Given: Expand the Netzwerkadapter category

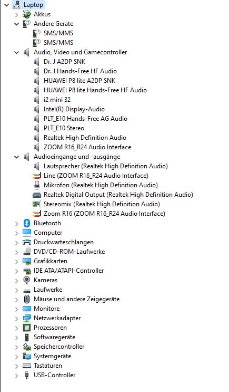Looking at the screenshot, I should pos(17,318).
